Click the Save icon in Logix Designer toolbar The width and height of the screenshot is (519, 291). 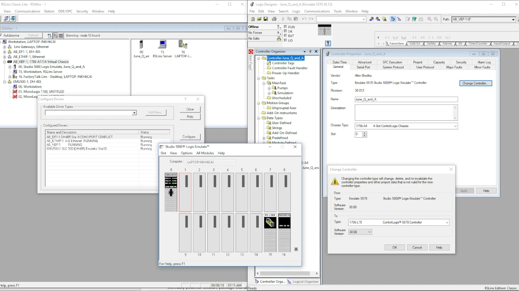click(x=266, y=19)
